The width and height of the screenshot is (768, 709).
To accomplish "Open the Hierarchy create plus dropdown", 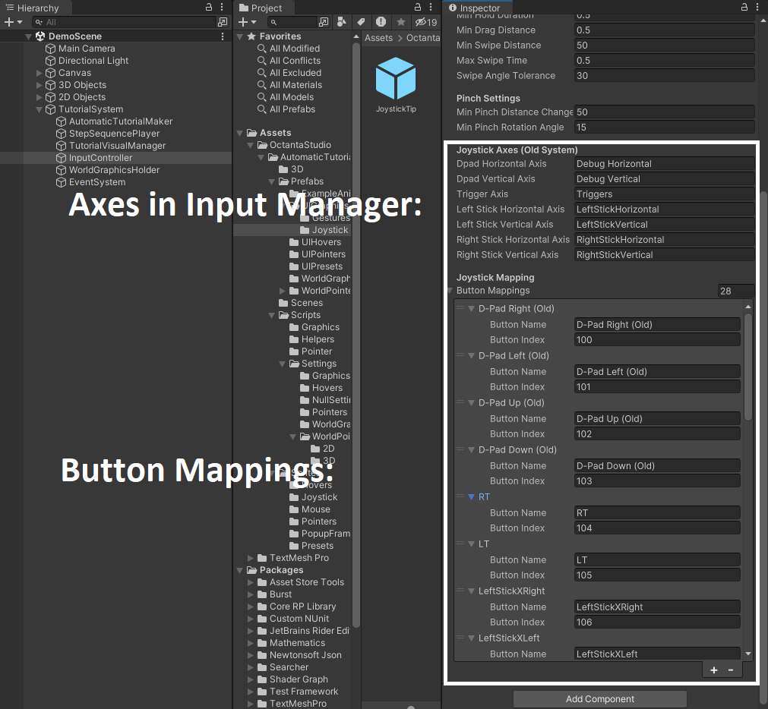I will tap(14, 22).
